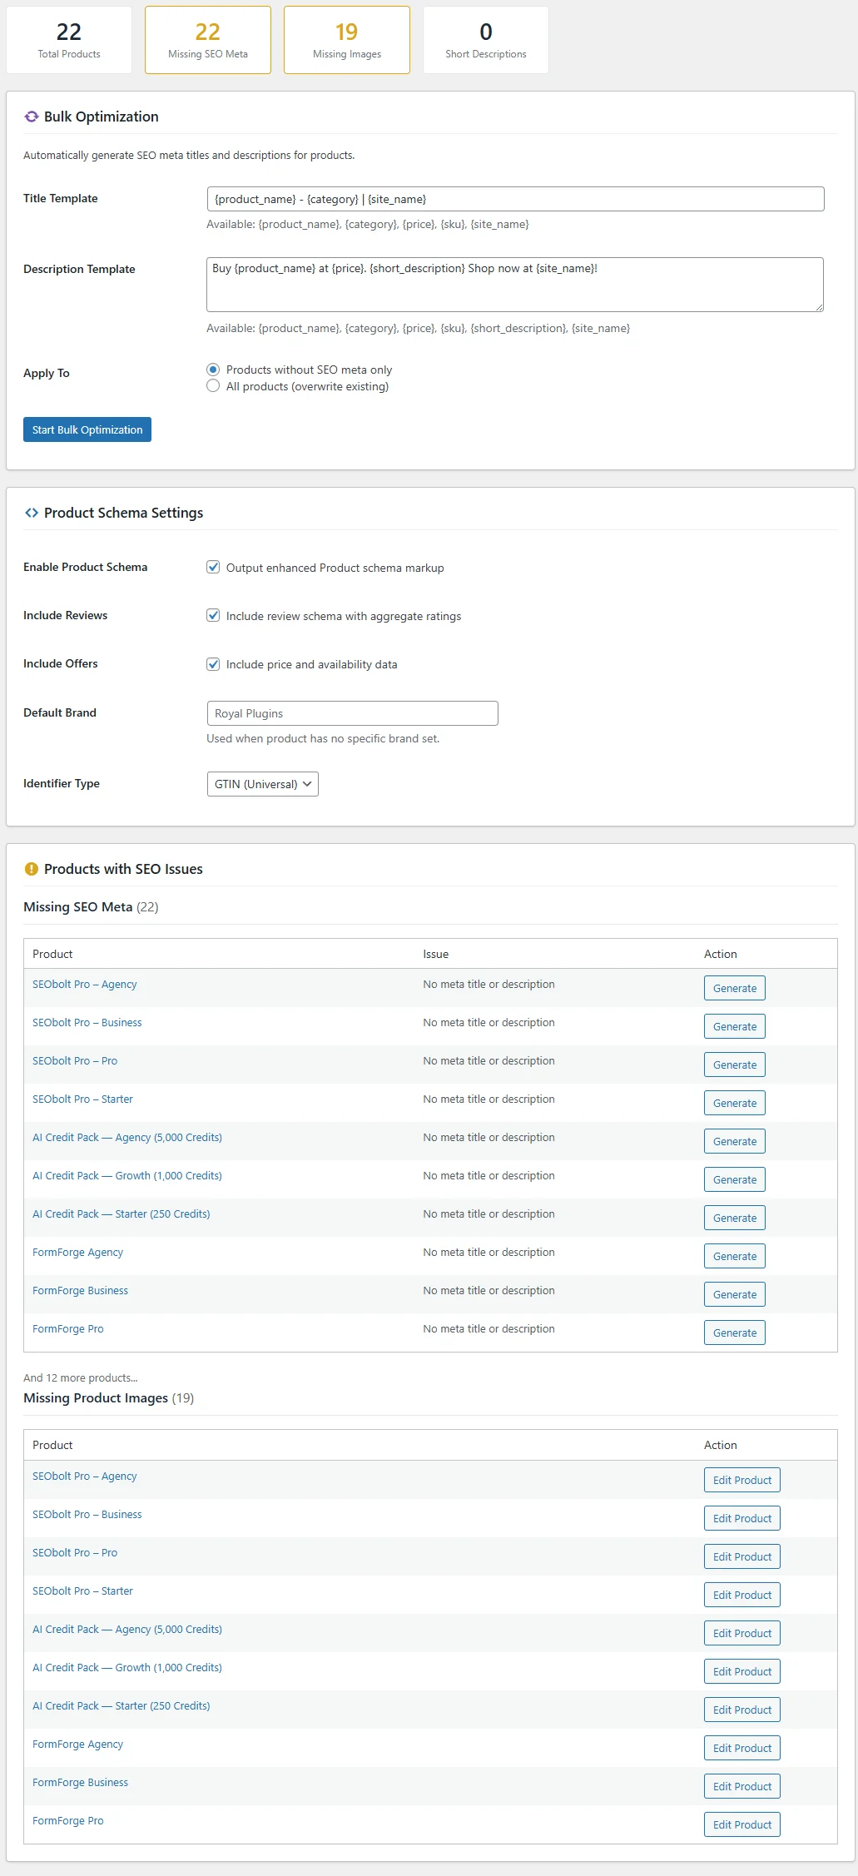Open SEObolt Pro – Business link in SEO Meta table
The height and width of the screenshot is (1876, 858).
87,1022
